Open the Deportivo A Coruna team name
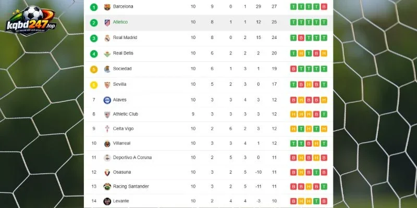The height and width of the screenshot is (208, 417). click(132, 158)
